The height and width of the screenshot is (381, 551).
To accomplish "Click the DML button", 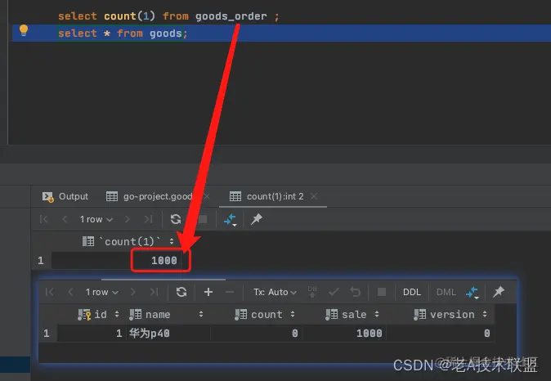I will click(x=446, y=292).
